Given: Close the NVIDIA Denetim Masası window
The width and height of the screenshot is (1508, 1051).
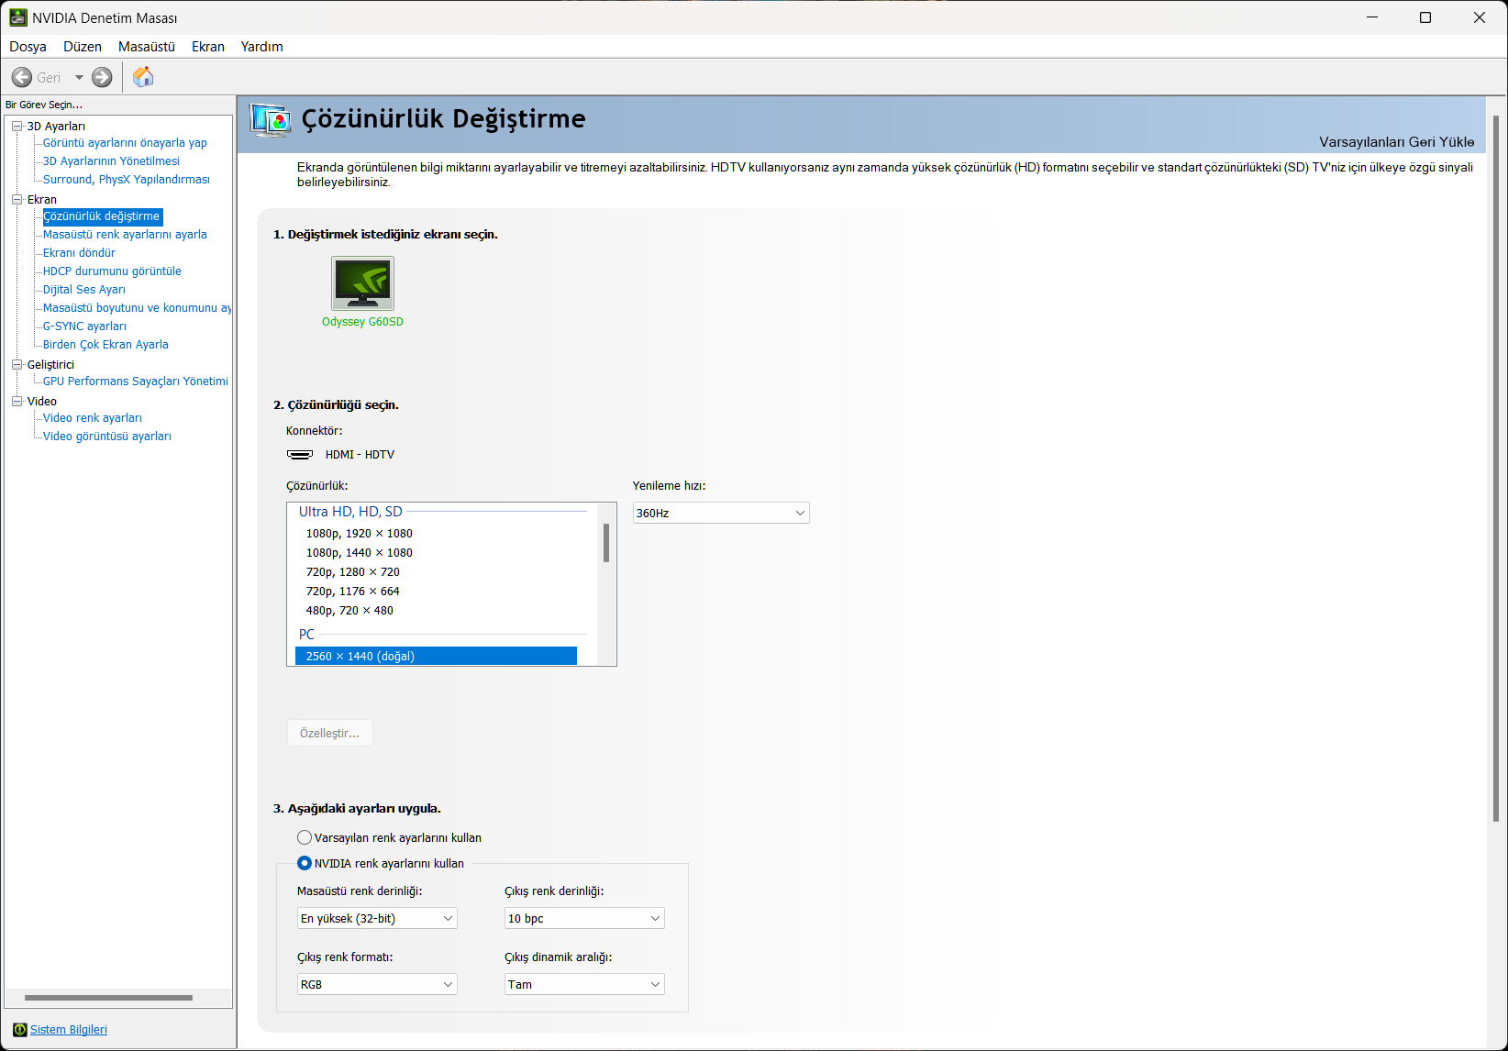Looking at the screenshot, I should pyautogui.click(x=1480, y=17).
